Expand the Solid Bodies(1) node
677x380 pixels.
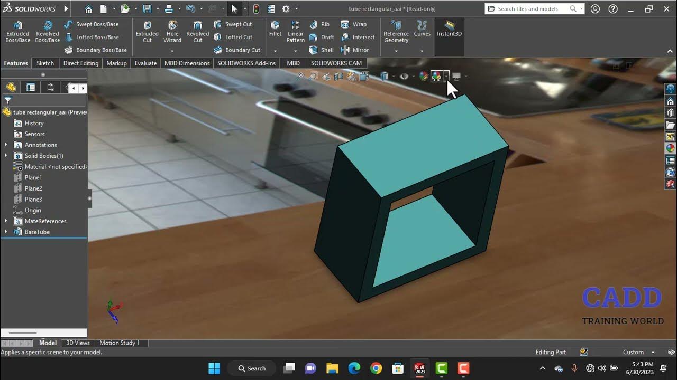[x=6, y=156]
